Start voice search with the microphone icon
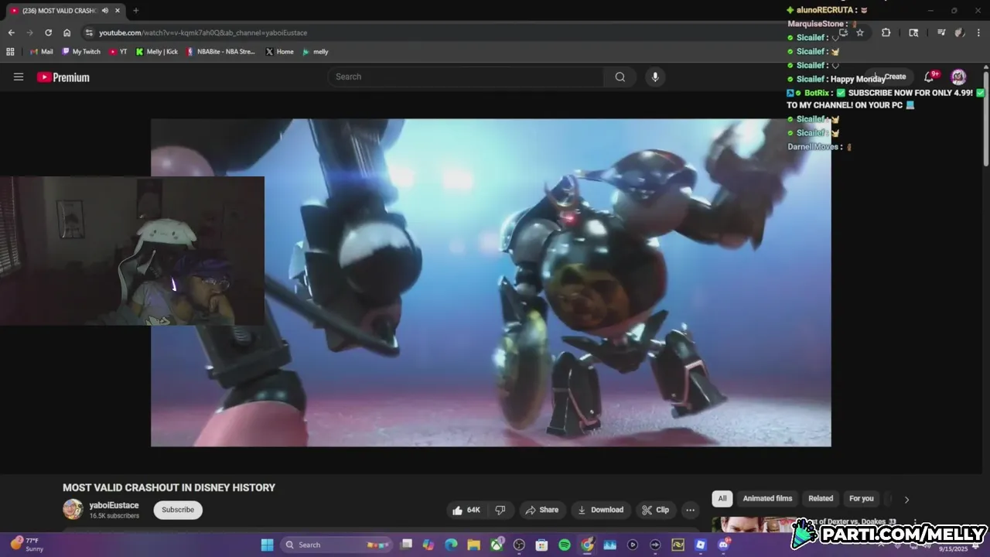990x557 pixels. click(655, 77)
